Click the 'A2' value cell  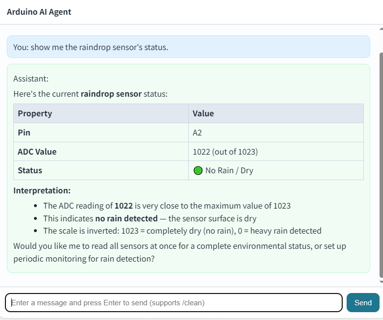[x=276, y=133]
